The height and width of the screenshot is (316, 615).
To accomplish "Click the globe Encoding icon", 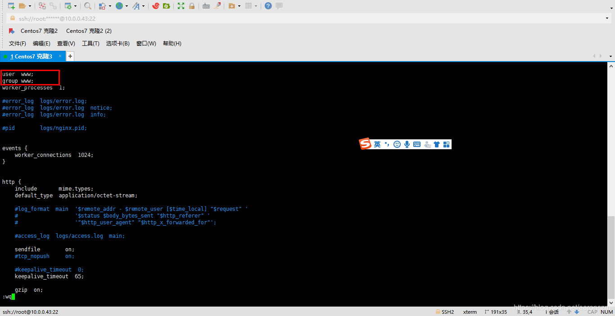I will pos(119,6).
